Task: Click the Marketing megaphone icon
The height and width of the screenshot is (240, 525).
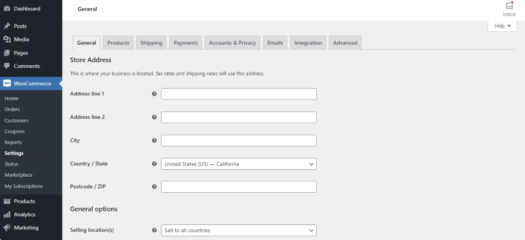Action: click(x=7, y=228)
